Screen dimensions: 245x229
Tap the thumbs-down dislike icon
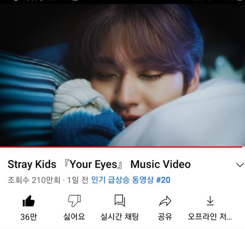pos(74,201)
